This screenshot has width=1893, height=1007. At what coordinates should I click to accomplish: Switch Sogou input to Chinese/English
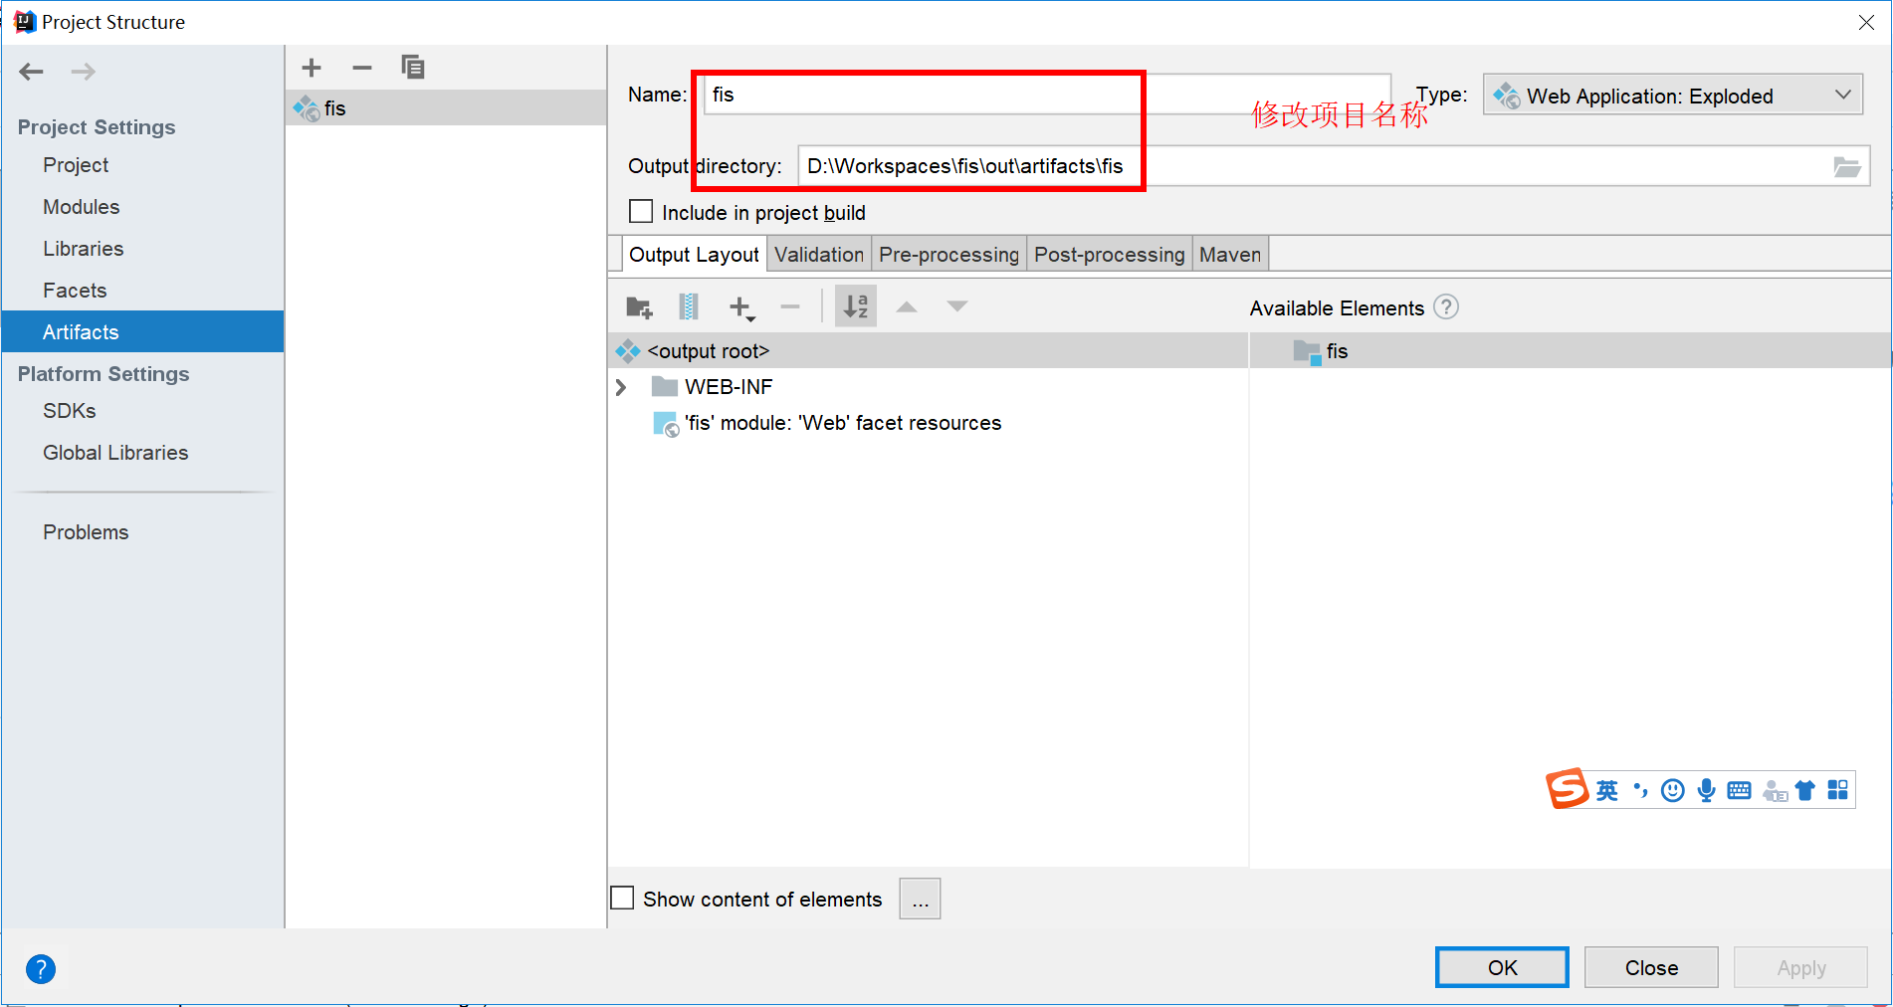(1606, 790)
